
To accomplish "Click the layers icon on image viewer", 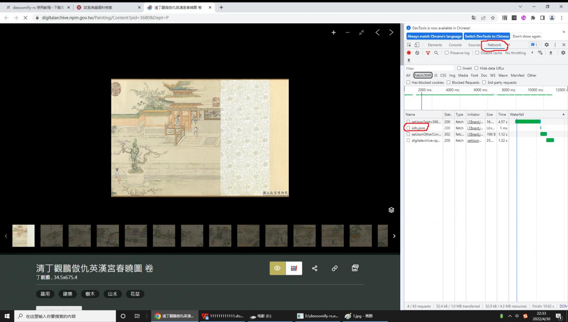I will (391, 210).
